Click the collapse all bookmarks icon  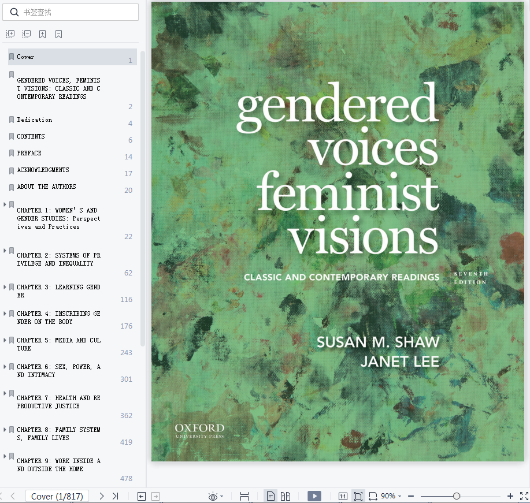coord(27,33)
